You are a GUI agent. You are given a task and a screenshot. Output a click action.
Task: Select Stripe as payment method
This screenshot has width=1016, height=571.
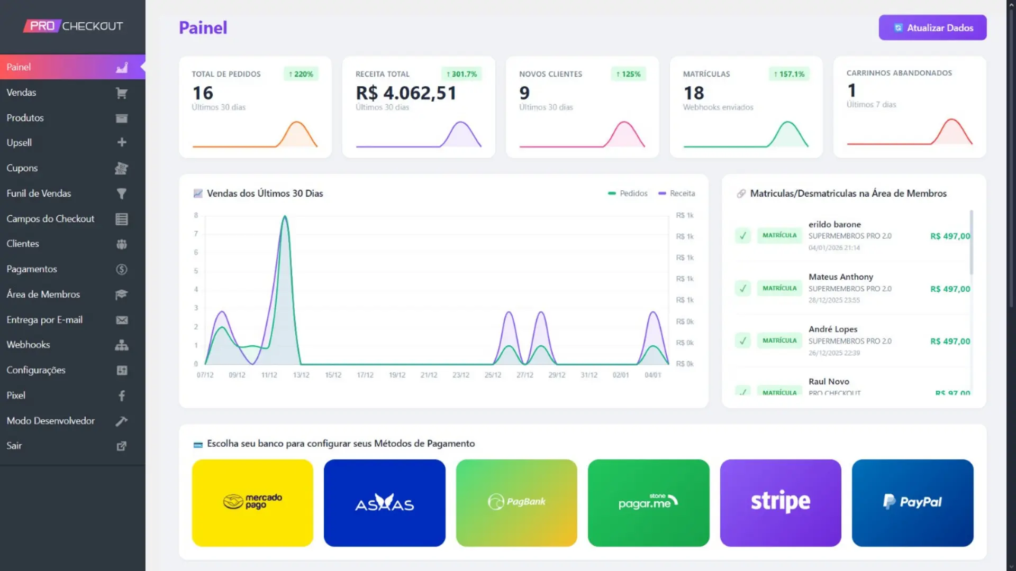780,502
